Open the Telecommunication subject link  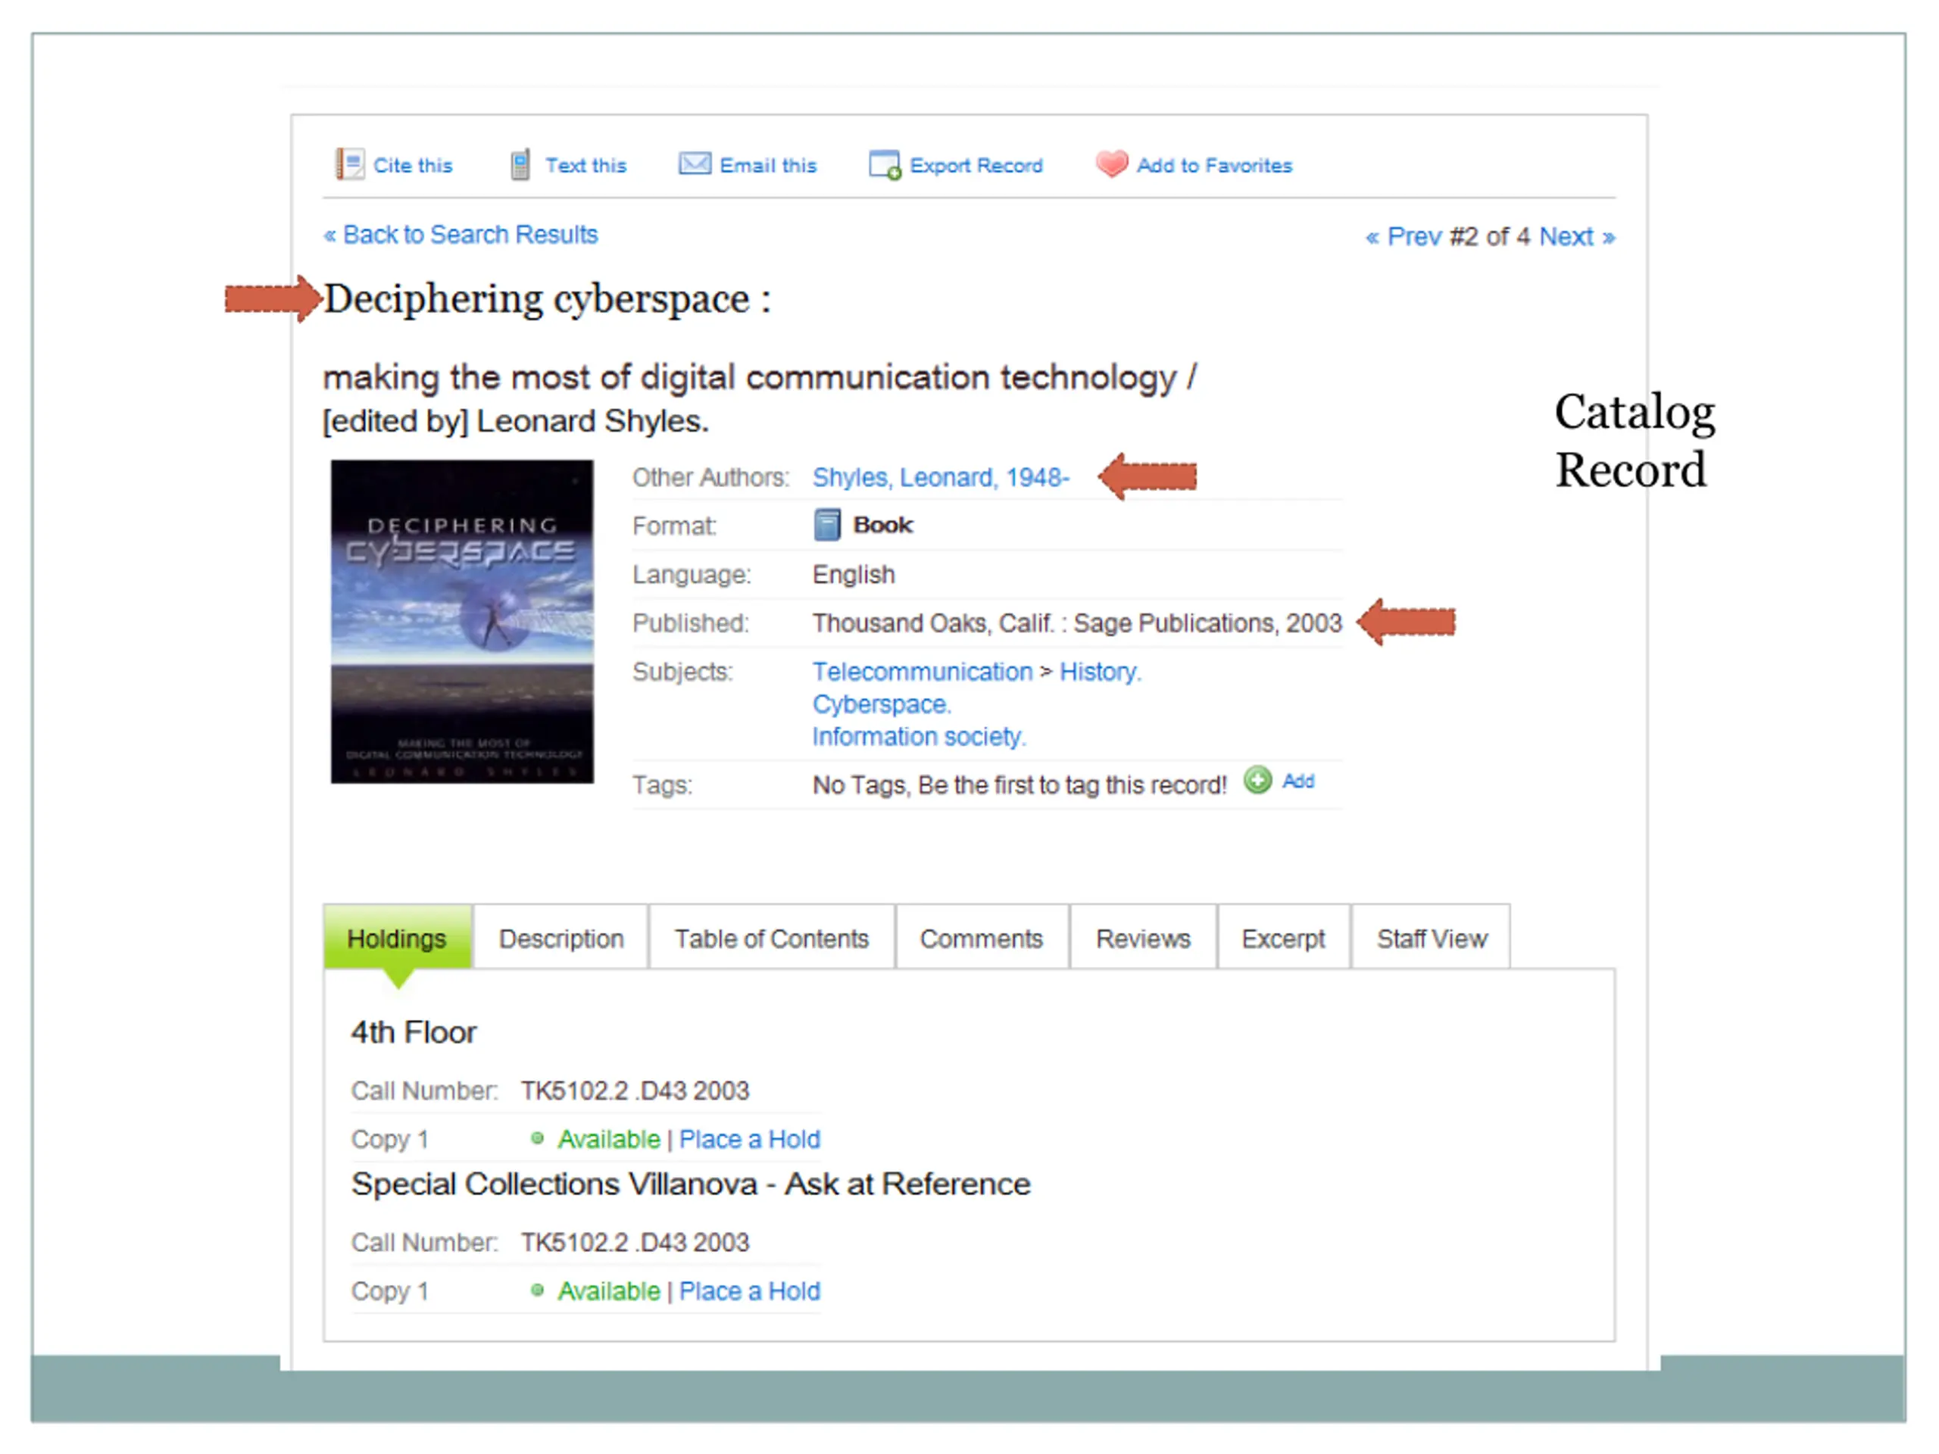click(x=923, y=672)
